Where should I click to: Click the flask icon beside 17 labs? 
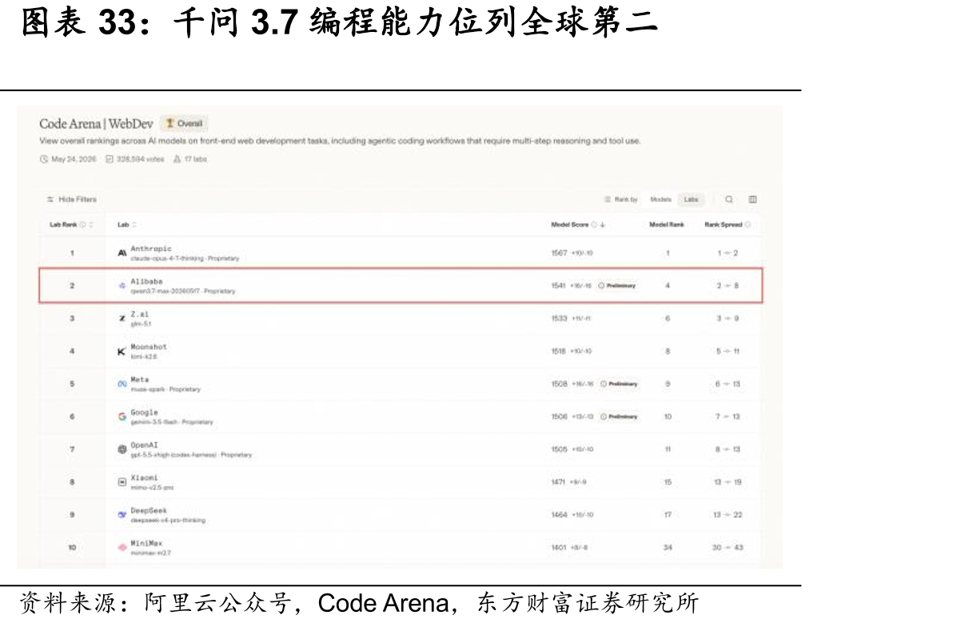click(177, 159)
